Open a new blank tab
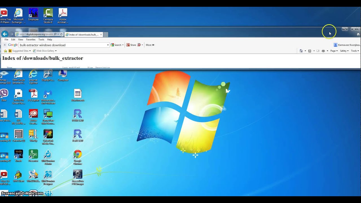 105,35
